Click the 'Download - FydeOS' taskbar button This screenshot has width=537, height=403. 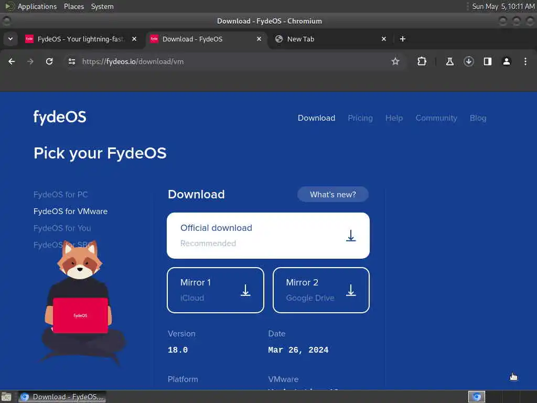click(62, 397)
